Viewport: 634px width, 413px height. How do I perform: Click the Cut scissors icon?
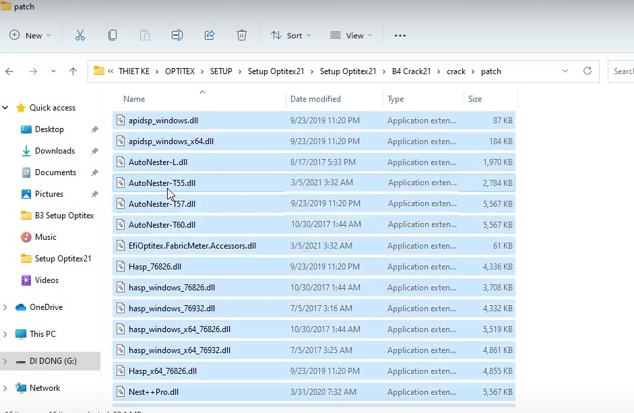80,35
